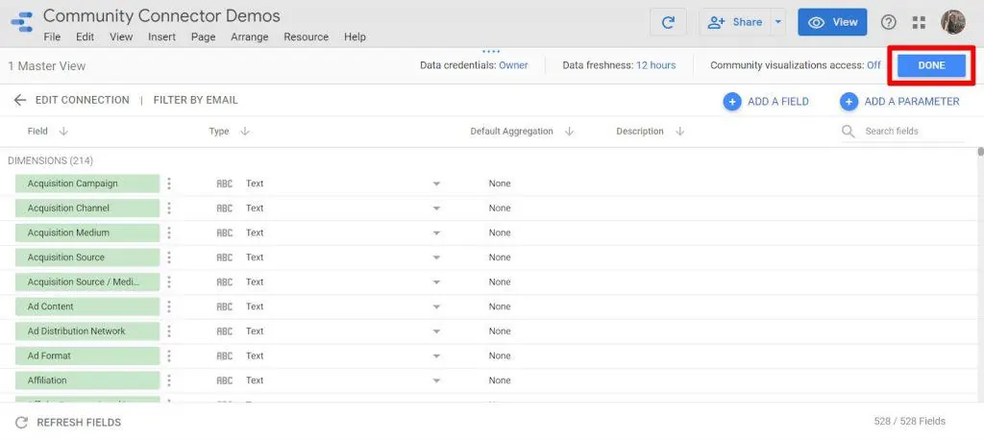Select the Affiliation field chip
Screen dimensions: 984x441
(x=87, y=380)
